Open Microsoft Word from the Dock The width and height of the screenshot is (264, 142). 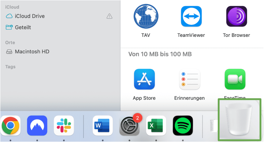[102, 126]
